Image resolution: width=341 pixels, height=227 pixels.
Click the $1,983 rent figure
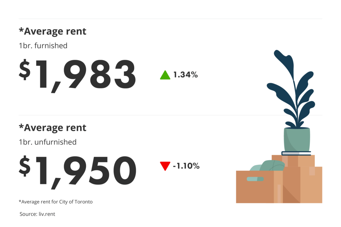77,75
